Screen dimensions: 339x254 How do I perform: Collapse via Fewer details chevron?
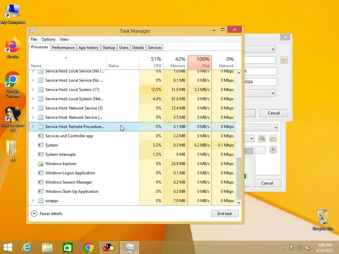[34, 213]
